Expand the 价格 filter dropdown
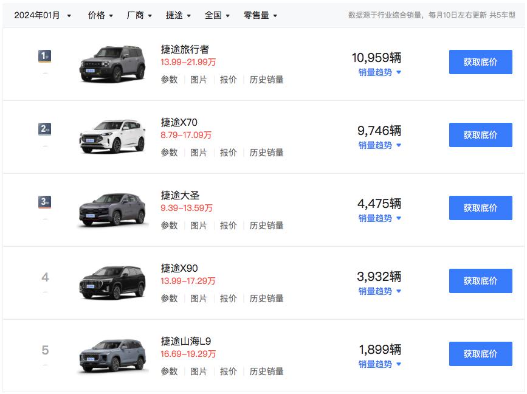527x394 pixels. tap(100, 15)
